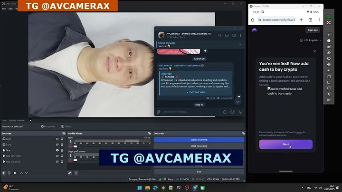Open U.S. English language dropdown
342x192 pixels.
(310, 40)
